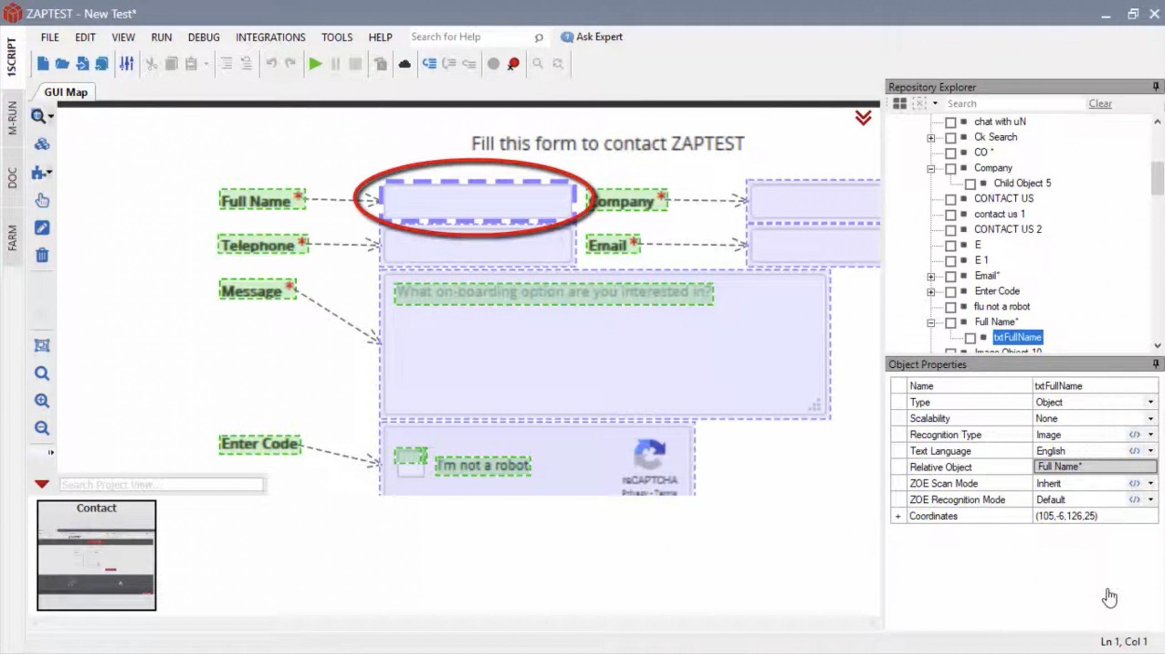Screen dimensions: 1165x654
Task: Expand the Full Name tree item
Action: tap(931, 322)
